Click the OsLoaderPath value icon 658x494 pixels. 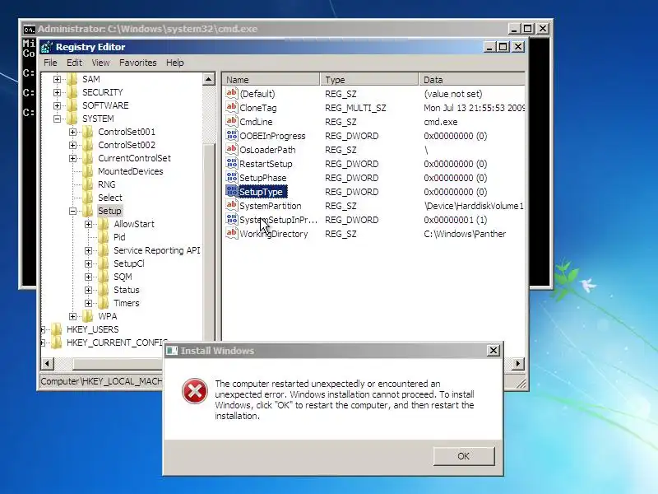[232, 149]
